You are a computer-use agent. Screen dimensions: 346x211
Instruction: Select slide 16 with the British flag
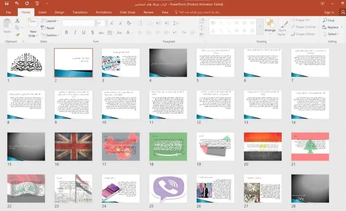click(x=73, y=147)
